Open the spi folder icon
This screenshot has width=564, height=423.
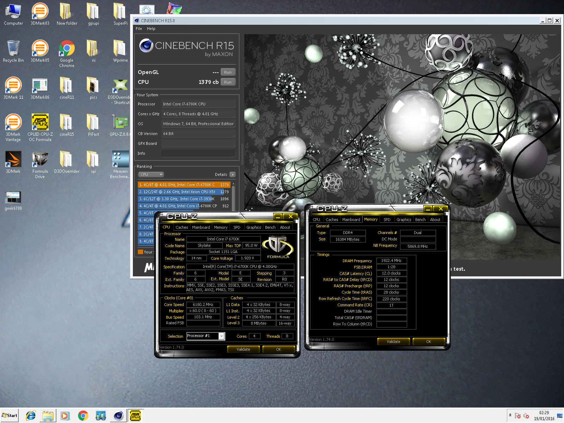pos(93,162)
